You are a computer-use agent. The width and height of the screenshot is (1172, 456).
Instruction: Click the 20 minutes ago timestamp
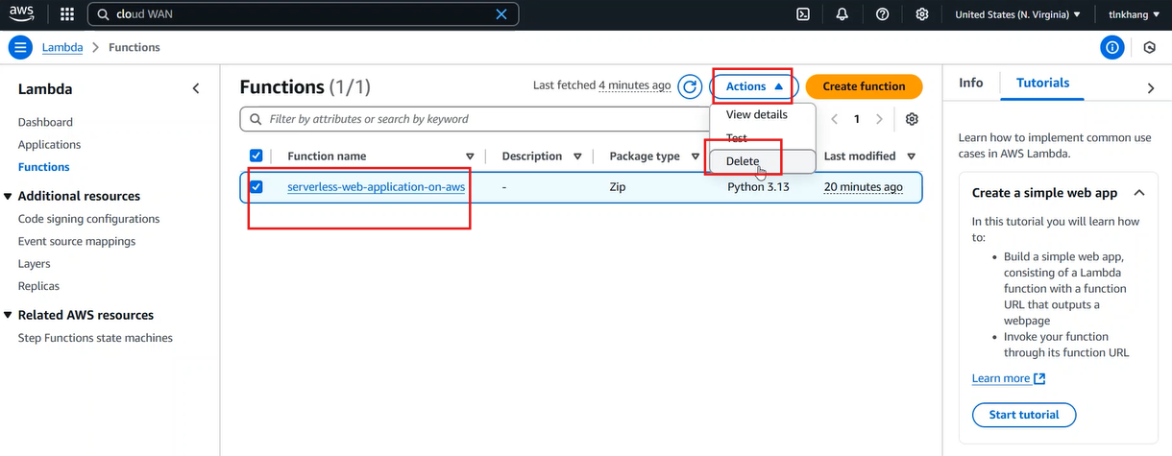tap(864, 187)
